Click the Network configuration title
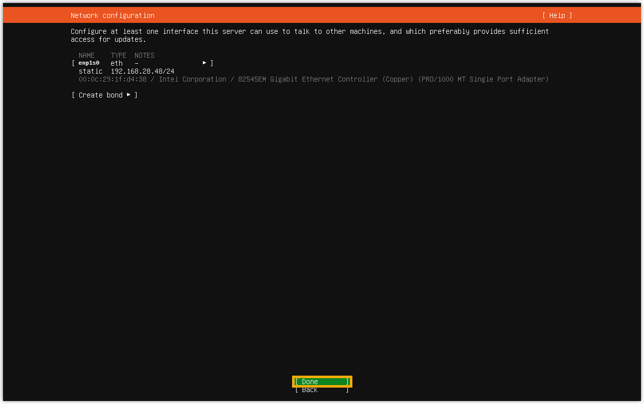This screenshot has height=404, width=644. tap(112, 15)
